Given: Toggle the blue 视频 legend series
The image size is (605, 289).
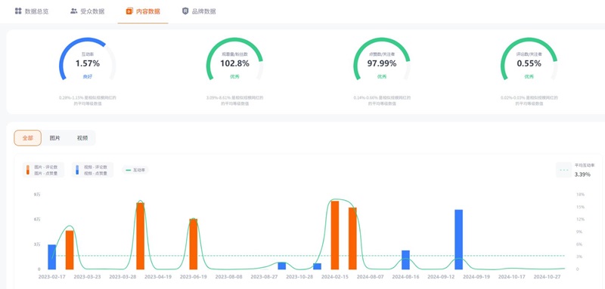Looking at the screenshot, I should [92, 170].
